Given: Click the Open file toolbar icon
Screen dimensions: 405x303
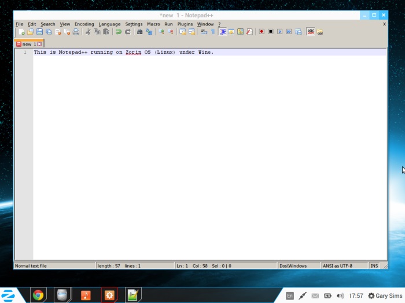Looking at the screenshot, I should [x=30, y=32].
